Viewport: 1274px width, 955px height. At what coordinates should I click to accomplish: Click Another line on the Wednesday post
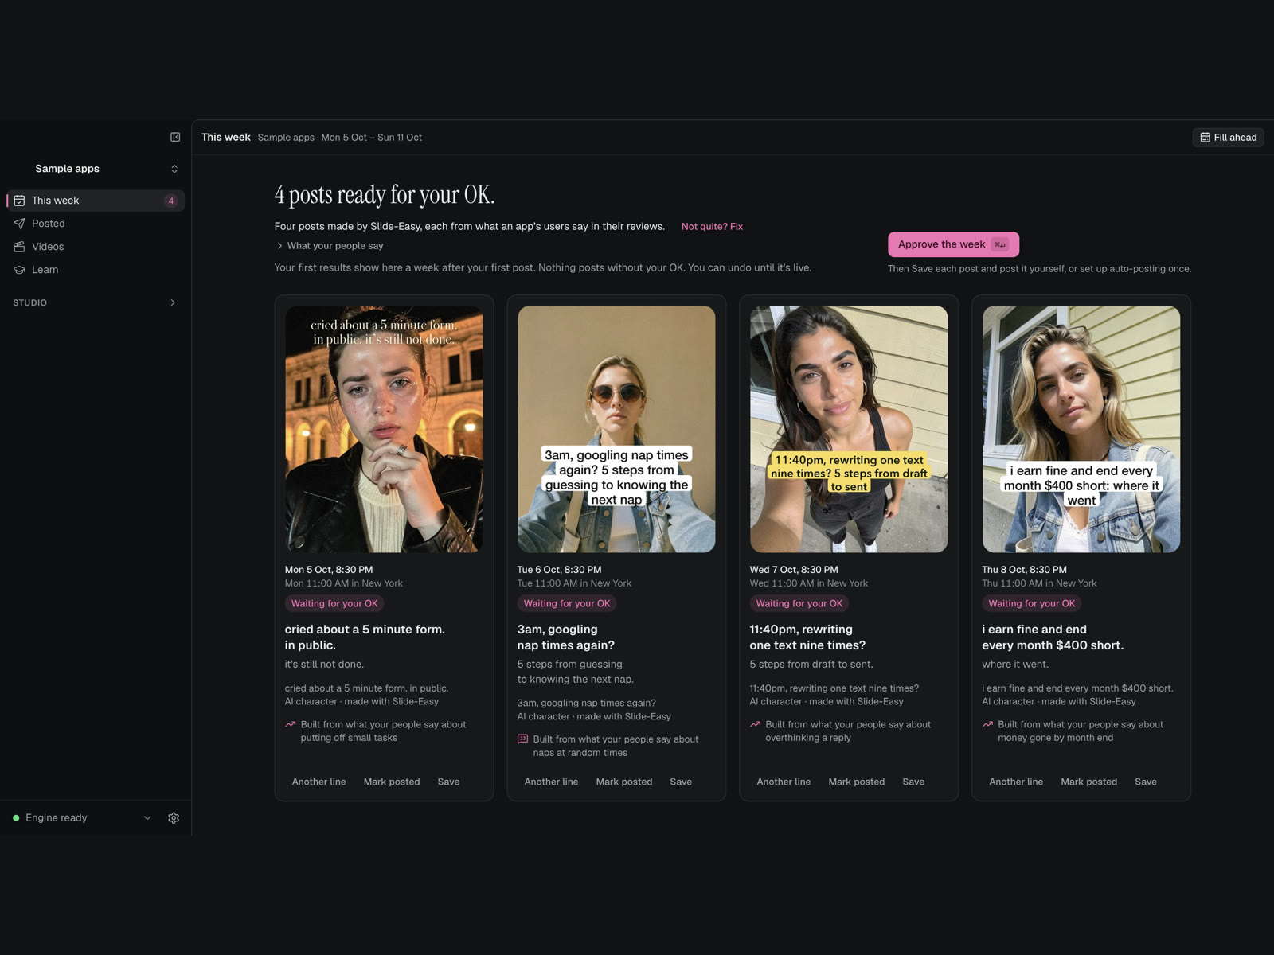(x=784, y=782)
